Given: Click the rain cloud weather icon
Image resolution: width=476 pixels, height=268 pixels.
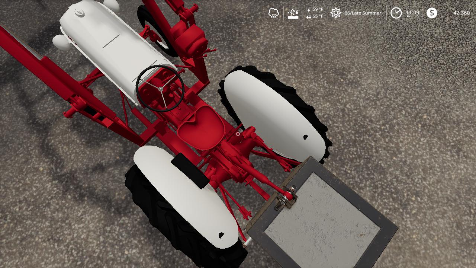Looking at the screenshot, I should click(274, 13).
